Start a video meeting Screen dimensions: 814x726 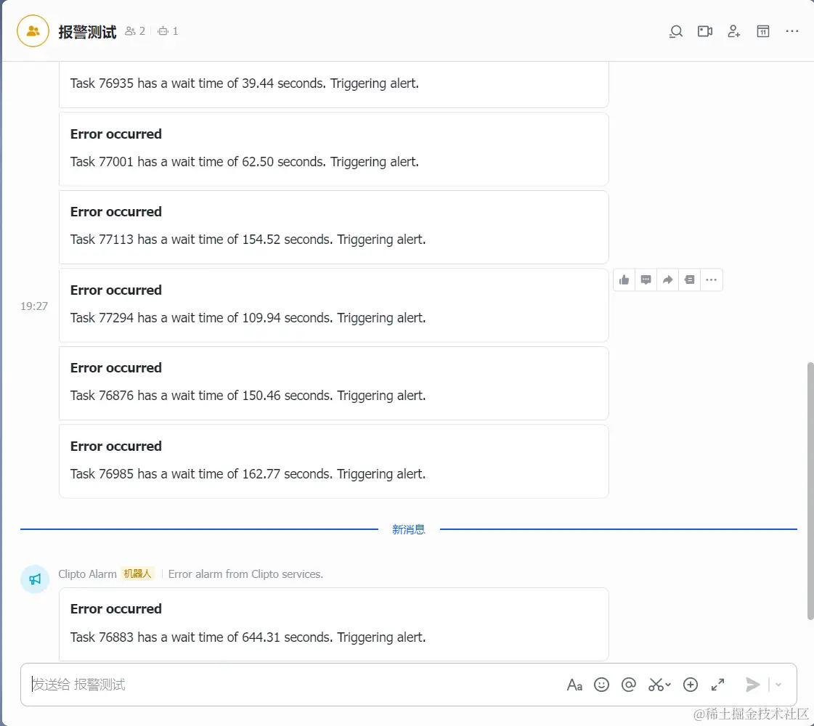coord(704,31)
